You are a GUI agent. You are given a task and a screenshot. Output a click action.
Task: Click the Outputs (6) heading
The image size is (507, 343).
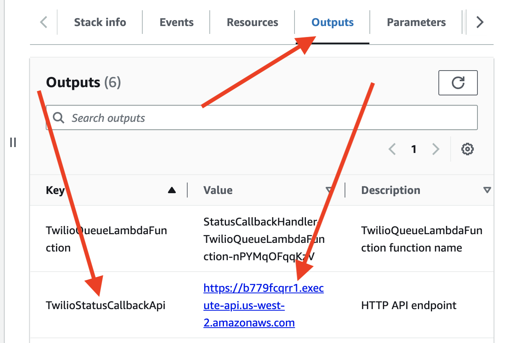click(x=84, y=82)
